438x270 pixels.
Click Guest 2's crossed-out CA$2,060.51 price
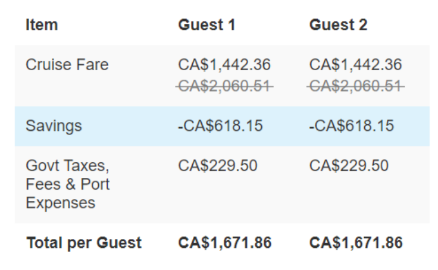[x=355, y=86]
